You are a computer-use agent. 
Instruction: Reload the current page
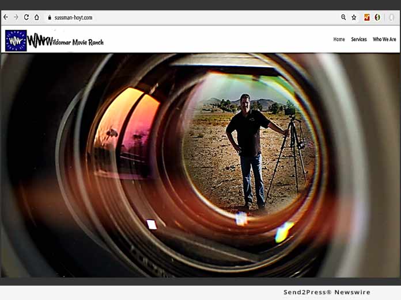27,17
